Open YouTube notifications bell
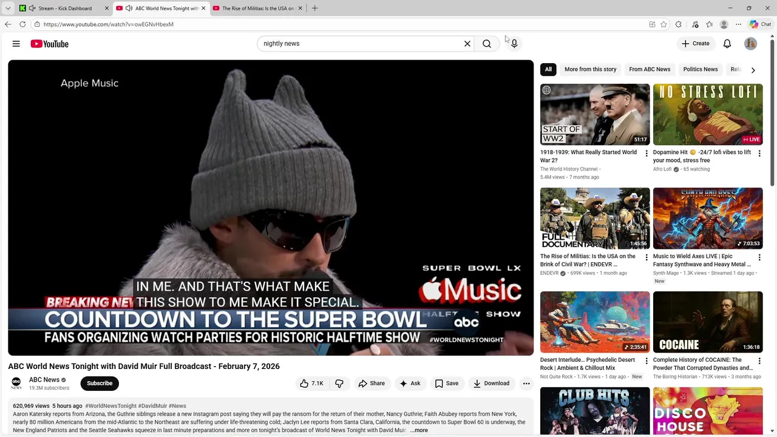 [x=727, y=44]
